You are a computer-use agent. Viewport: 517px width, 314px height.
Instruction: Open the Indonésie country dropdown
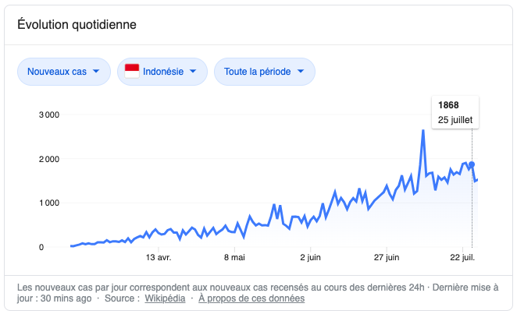[162, 72]
